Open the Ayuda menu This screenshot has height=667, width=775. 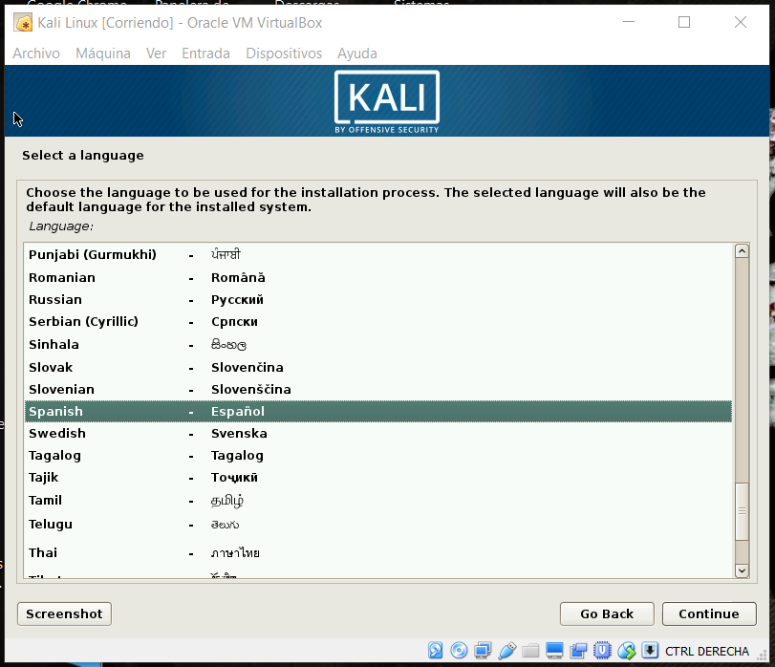(357, 54)
